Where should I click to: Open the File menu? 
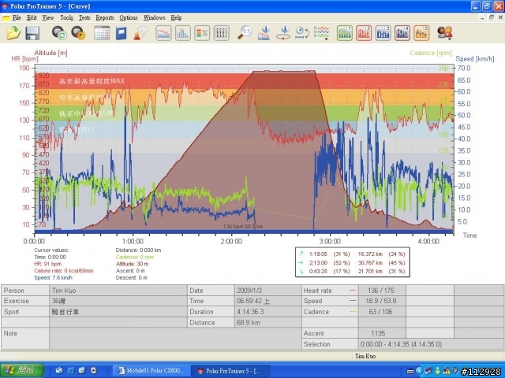17,17
